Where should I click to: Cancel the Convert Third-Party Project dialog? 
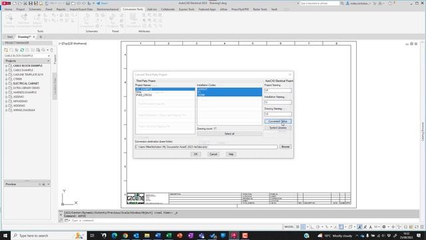[x=213, y=154]
